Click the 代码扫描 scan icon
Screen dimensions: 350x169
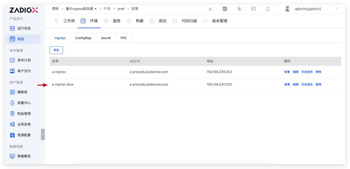pyautogui.click(x=175, y=21)
